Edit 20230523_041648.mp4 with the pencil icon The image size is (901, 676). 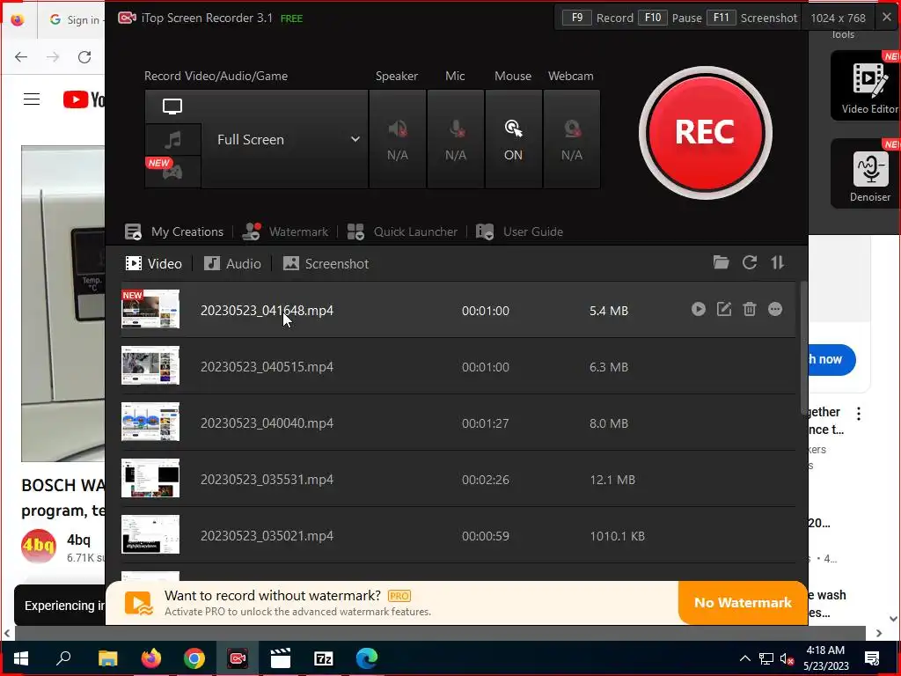click(x=724, y=309)
